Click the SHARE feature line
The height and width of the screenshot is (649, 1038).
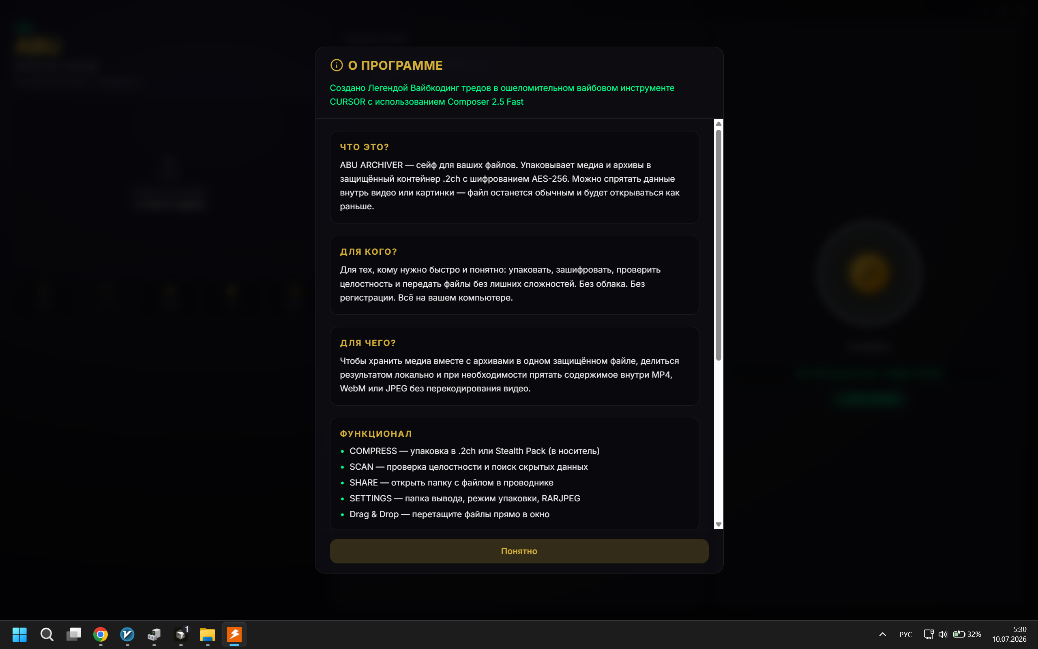coord(451,483)
